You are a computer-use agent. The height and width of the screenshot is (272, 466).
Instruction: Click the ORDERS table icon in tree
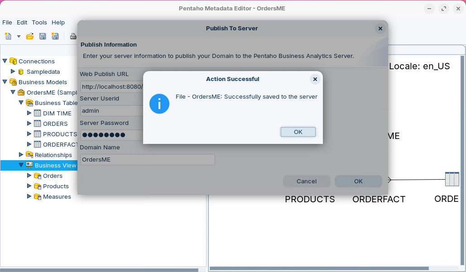38,124
